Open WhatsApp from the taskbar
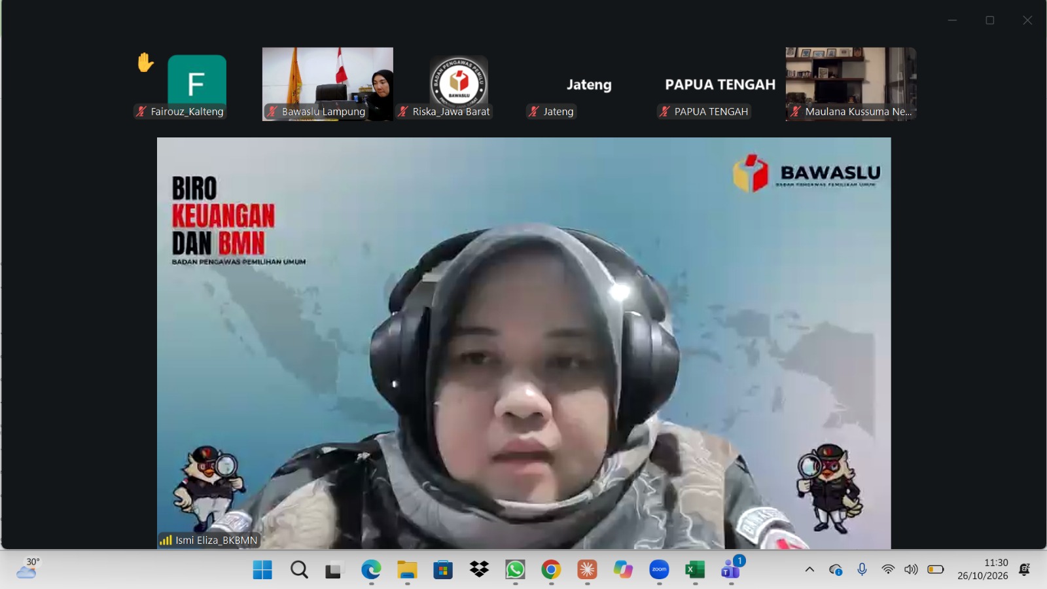1047x589 pixels. click(515, 570)
